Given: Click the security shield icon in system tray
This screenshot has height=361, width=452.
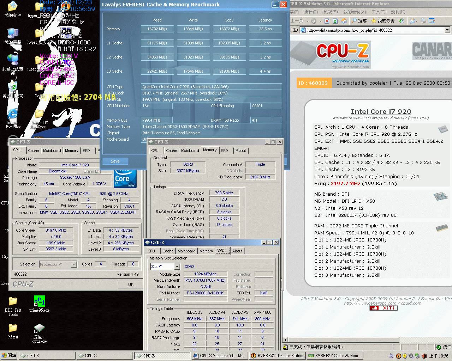Looking at the screenshot, I should tap(405, 356).
